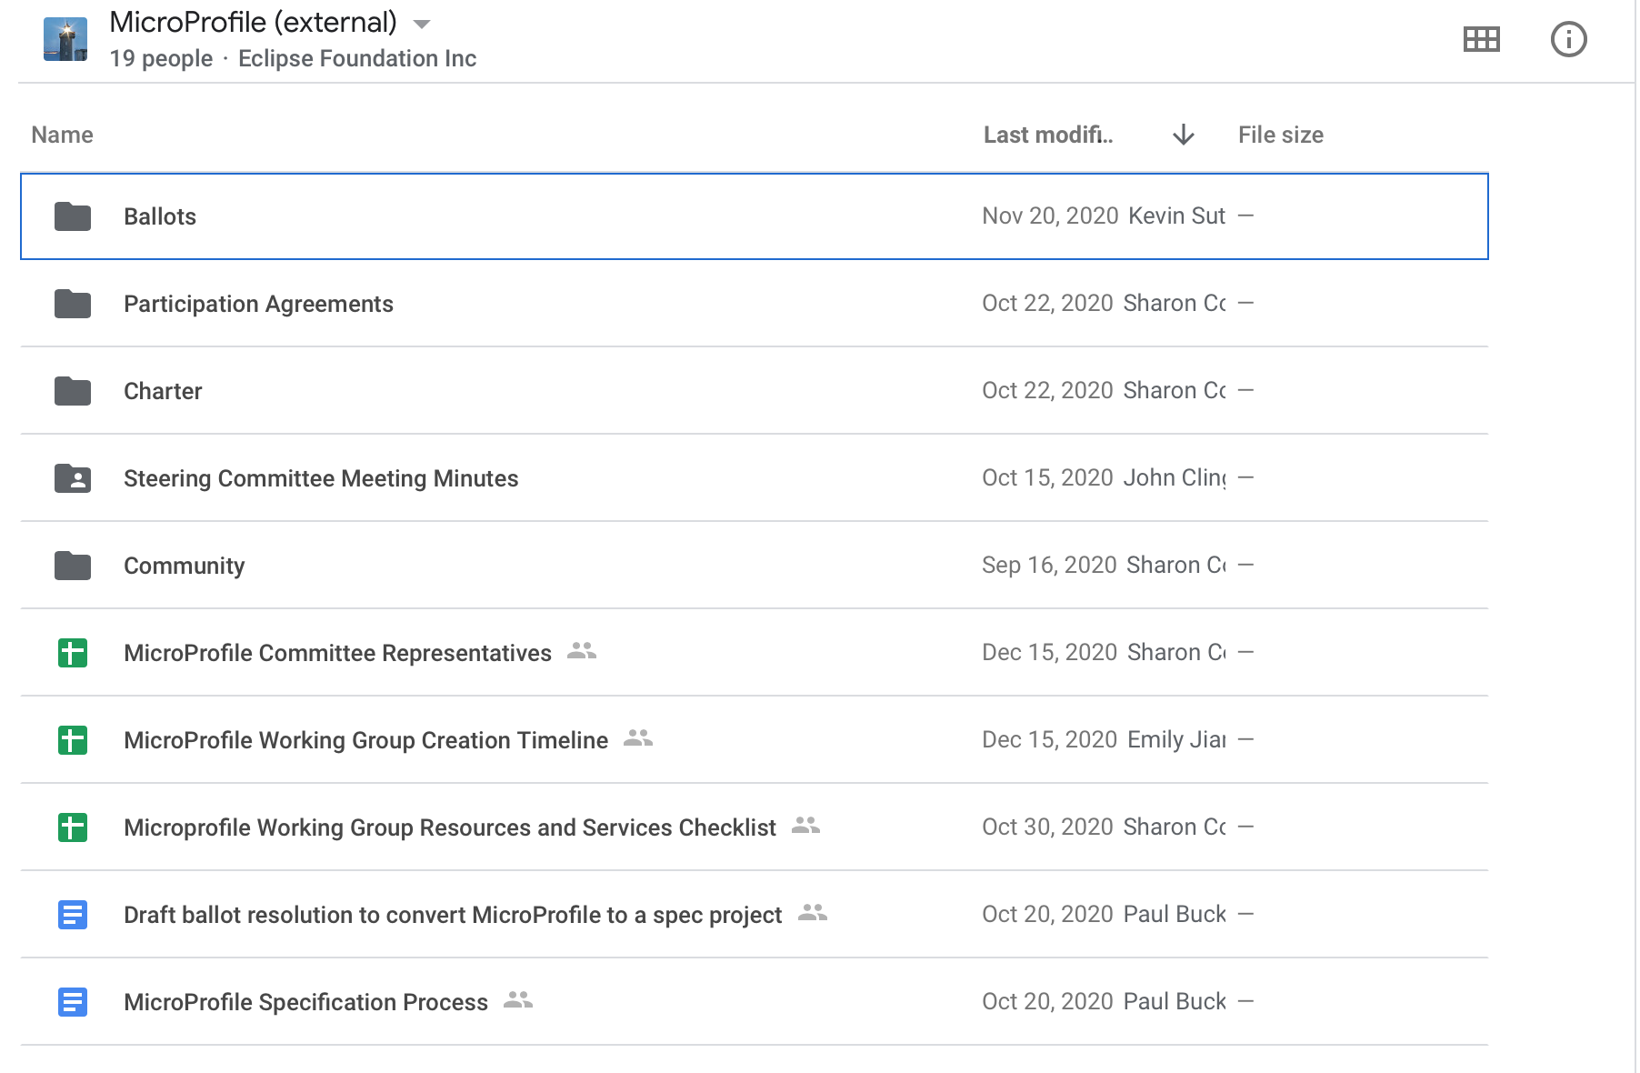Click File size column header
The height and width of the screenshot is (1073, 1640).
click(1280, 135)
